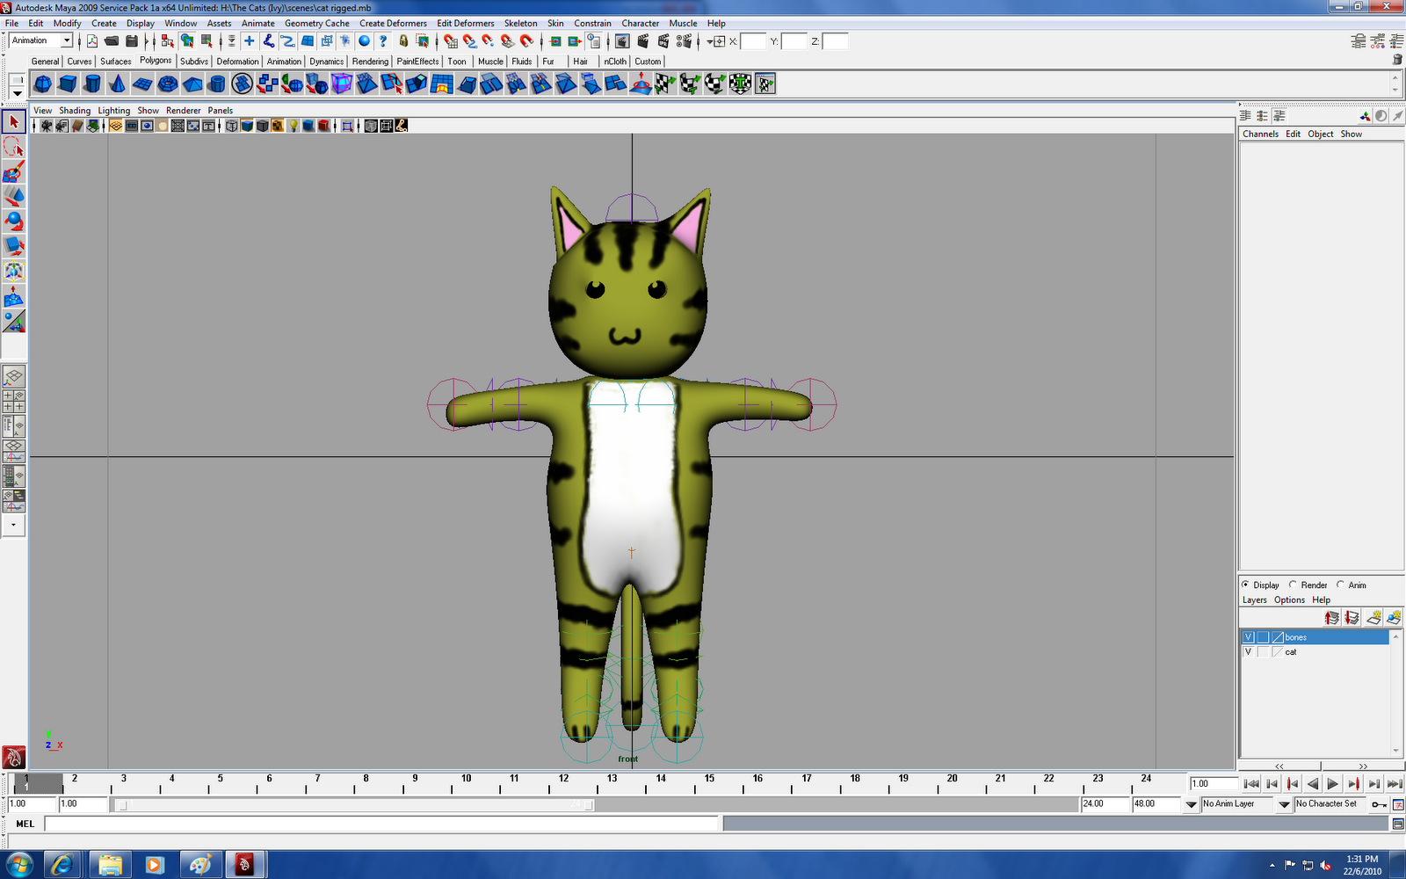Enable smooth shaded display in the viewport
Viewport: 1406px width, 879px height.
pos(249,126)
